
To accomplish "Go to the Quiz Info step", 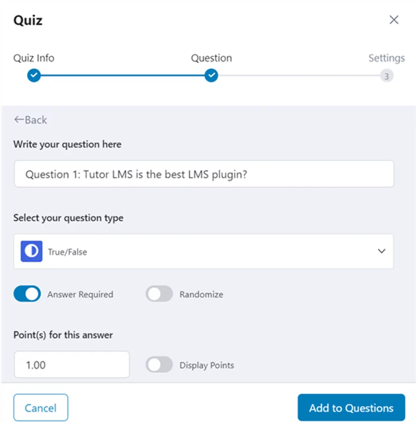I will [33, 58].
